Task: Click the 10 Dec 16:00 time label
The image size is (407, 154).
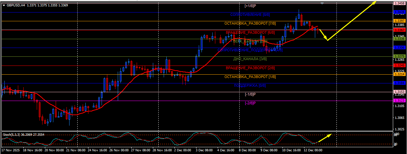Action: click(x=292, y=150)
